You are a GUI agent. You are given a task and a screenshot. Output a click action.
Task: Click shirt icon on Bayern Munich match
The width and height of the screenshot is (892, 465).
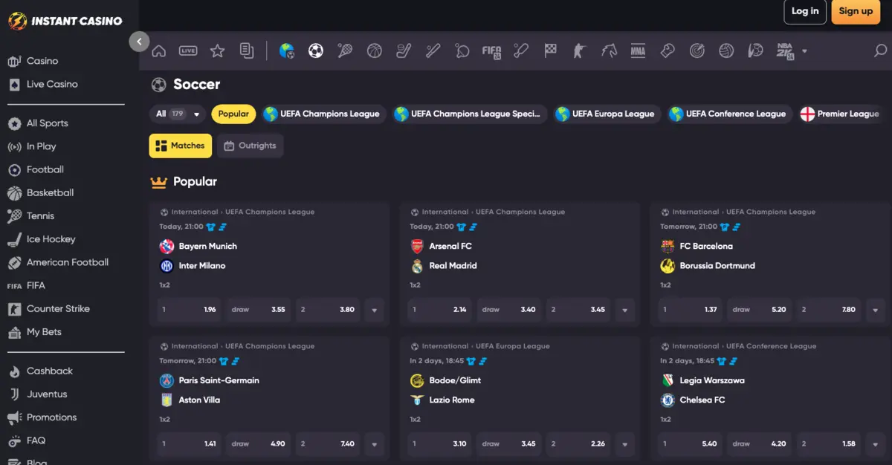pos(210,227)
